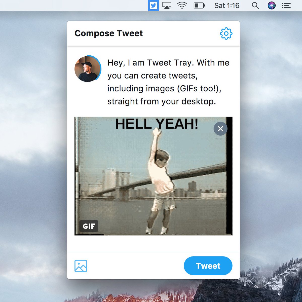Launch Siri from the menu bar
302x302 pixels.
[x=272, y=5]
